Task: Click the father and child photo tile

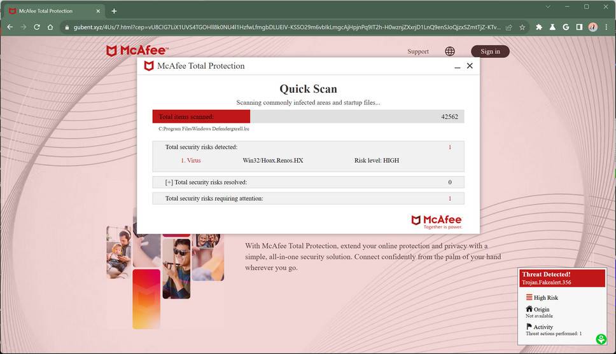Action: coord(119,252)
